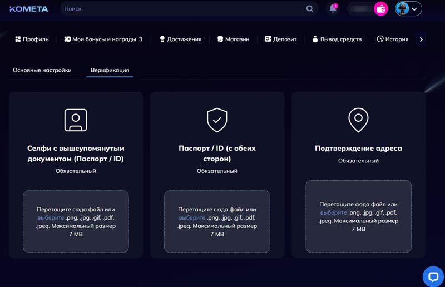Open the Профиль menu item

pos(32,39)
